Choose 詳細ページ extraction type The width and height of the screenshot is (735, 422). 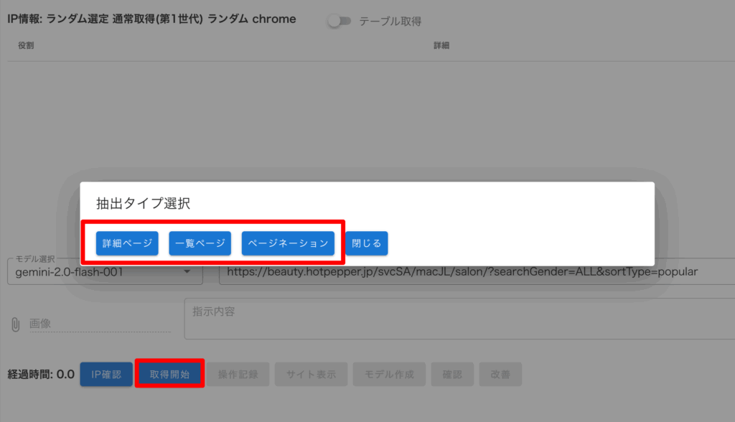click(127, 243)
